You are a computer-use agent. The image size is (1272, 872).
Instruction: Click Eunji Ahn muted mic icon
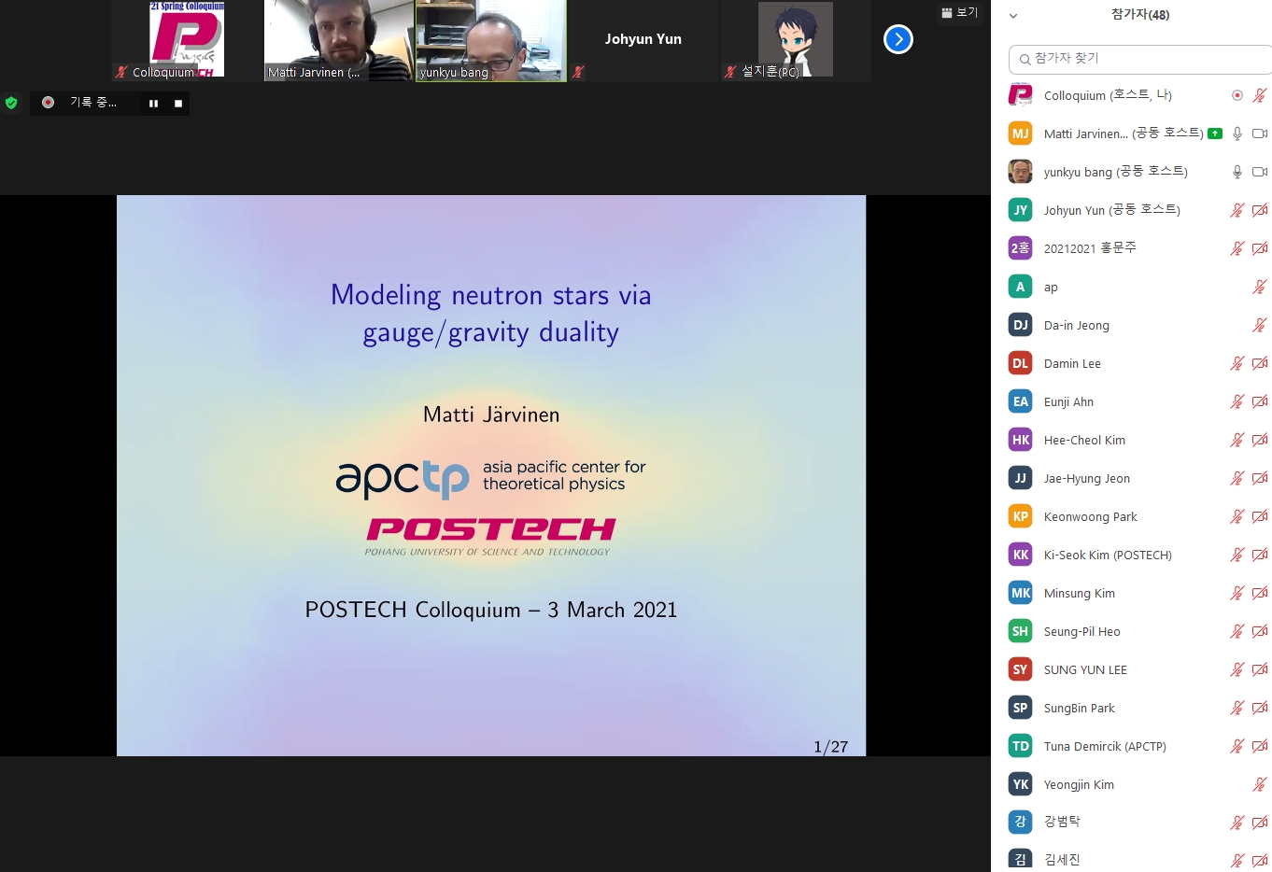[1237, 401]
